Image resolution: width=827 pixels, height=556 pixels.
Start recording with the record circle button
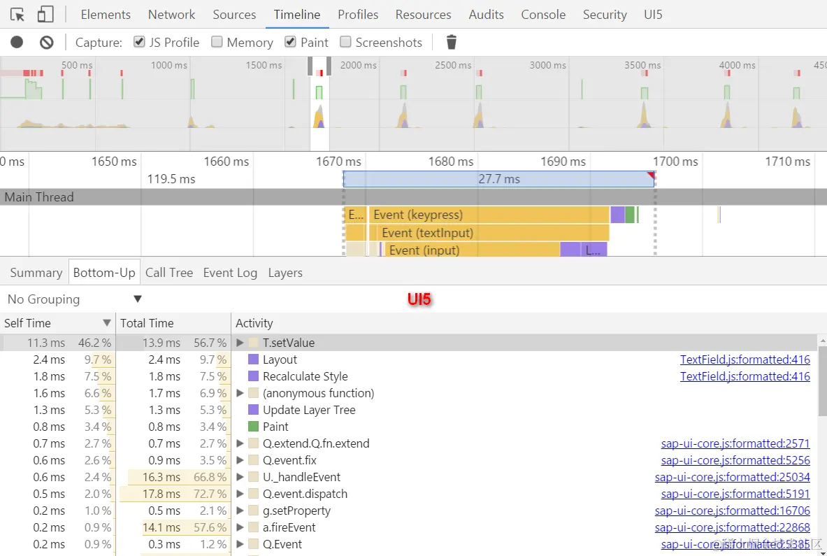[x=17, y=42]
